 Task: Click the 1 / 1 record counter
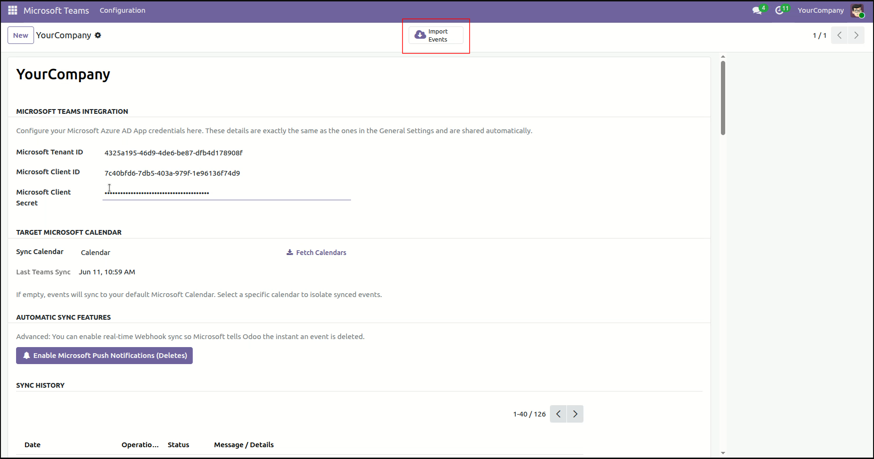pos(820,35)
